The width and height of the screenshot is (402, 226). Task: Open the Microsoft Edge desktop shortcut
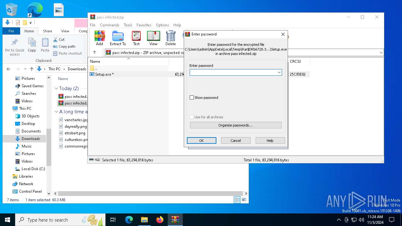coord(35,9)
